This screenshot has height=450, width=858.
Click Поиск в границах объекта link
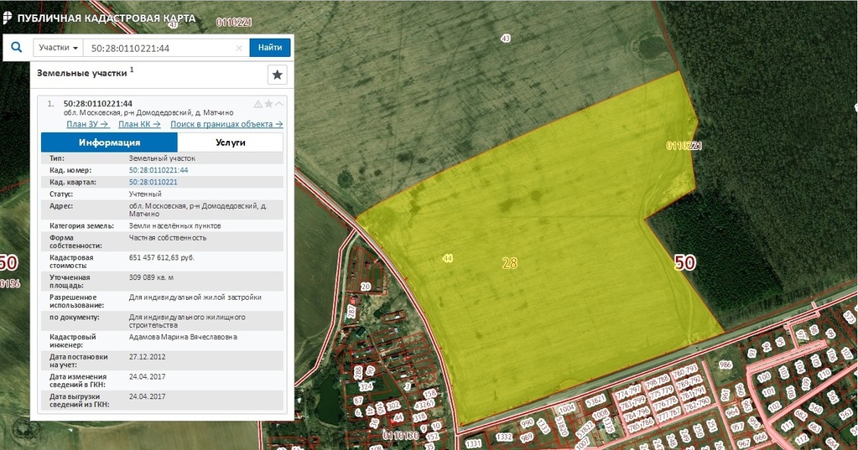point(226,124)
